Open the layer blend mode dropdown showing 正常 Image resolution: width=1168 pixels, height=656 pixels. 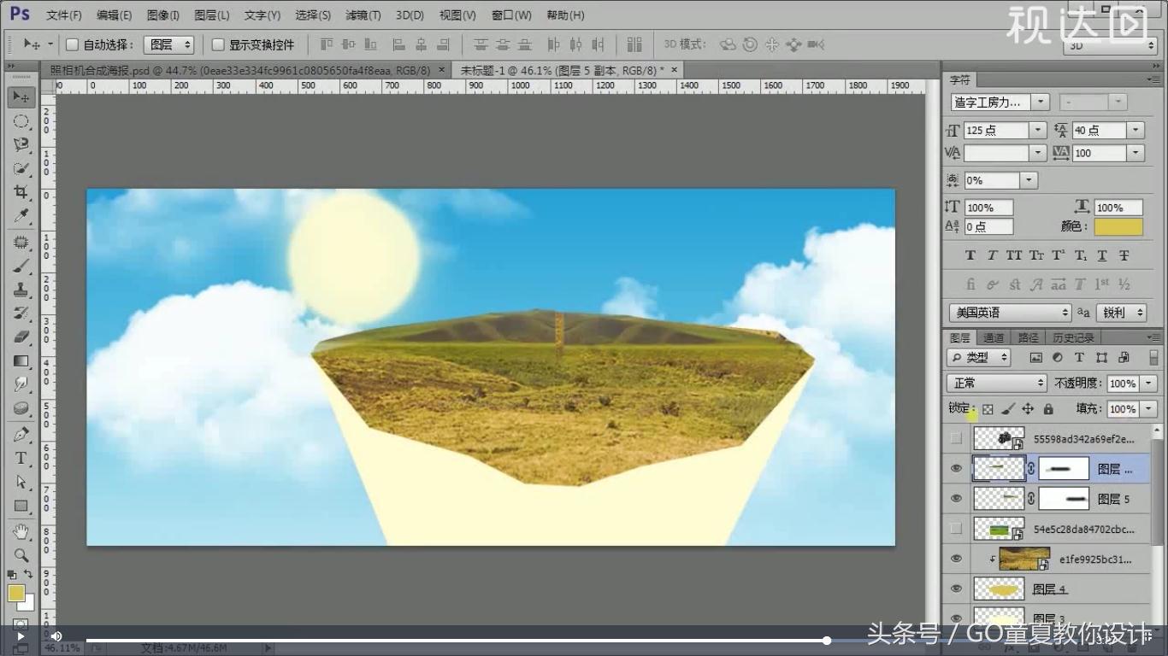[x=994, y=383]
